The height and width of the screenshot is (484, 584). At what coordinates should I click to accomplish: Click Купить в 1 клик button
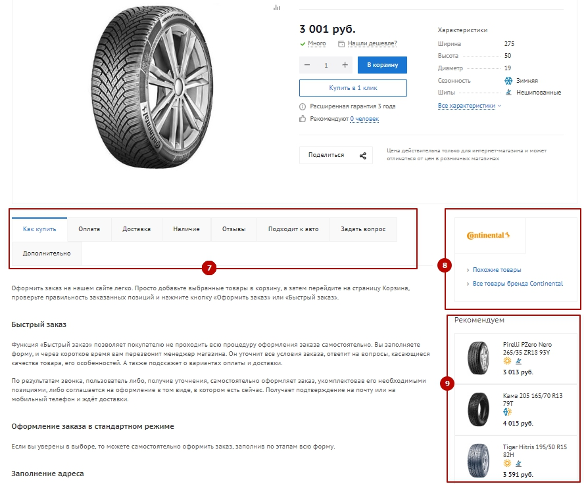(353, 88)
